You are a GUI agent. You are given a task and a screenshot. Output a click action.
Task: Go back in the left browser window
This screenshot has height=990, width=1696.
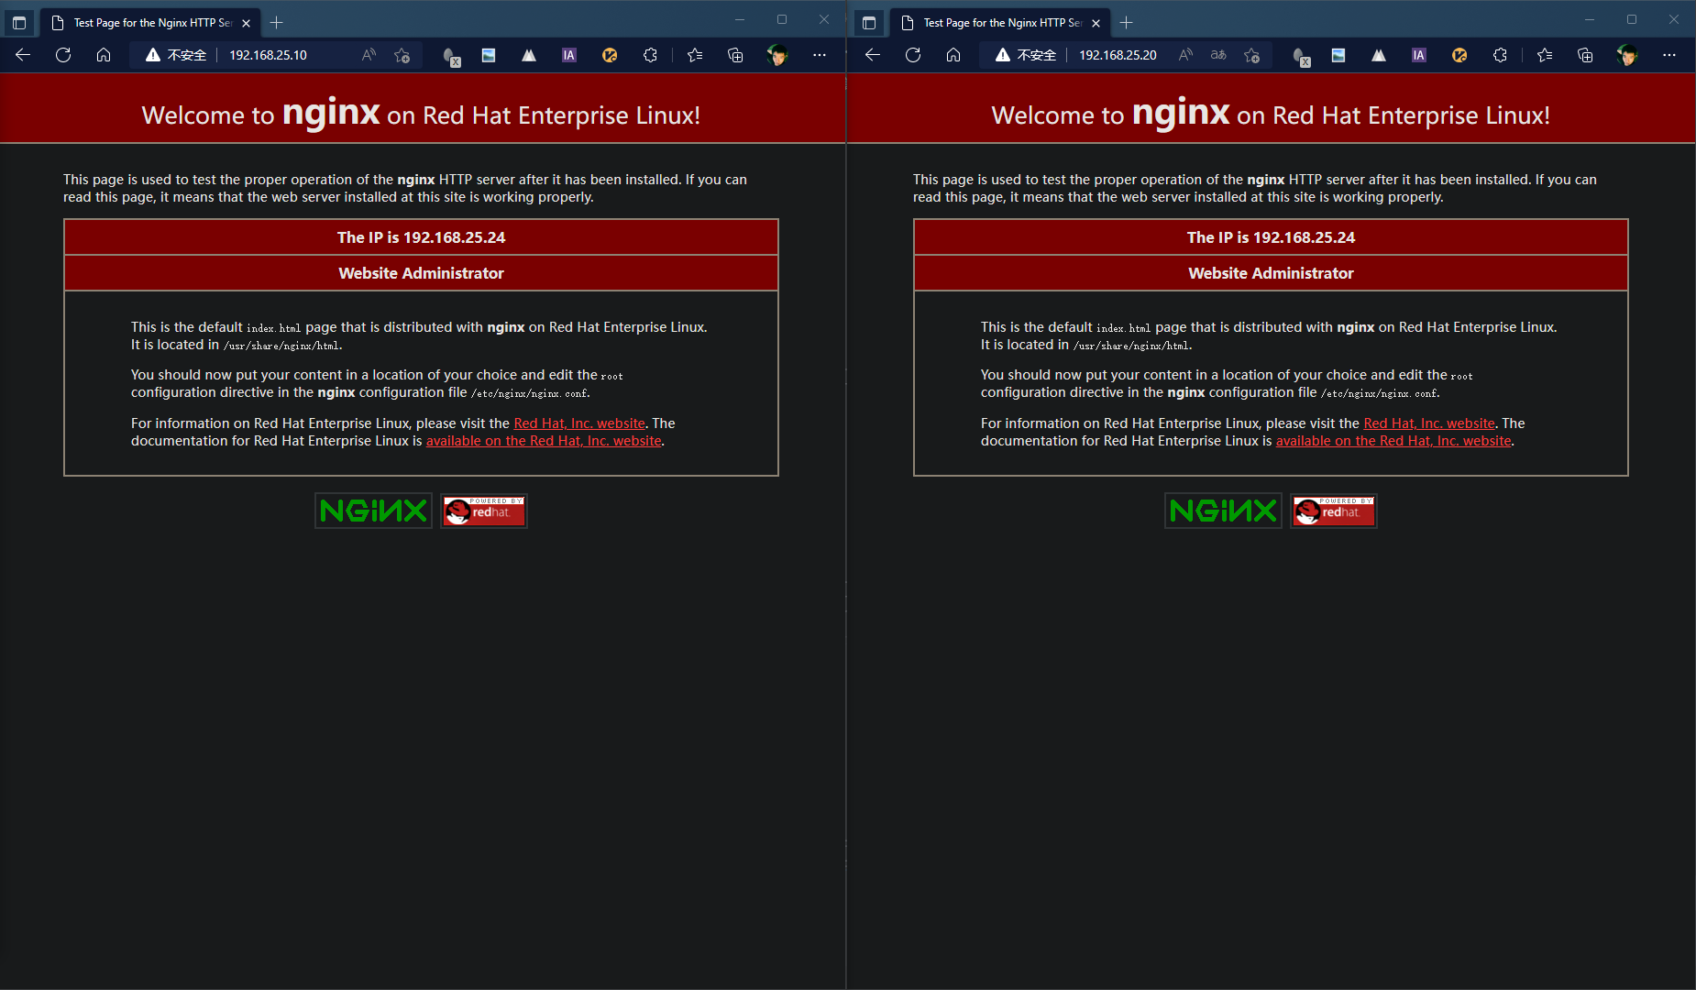(23, 55)
